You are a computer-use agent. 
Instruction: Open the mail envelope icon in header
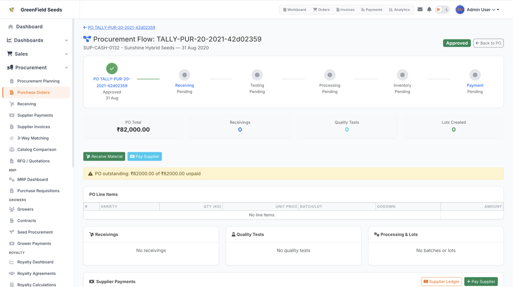coord(420,10)
